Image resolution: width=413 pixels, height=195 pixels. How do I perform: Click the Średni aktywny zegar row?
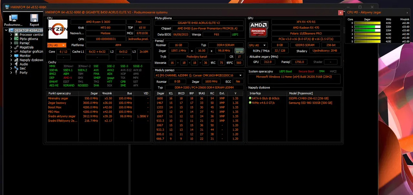98,116
